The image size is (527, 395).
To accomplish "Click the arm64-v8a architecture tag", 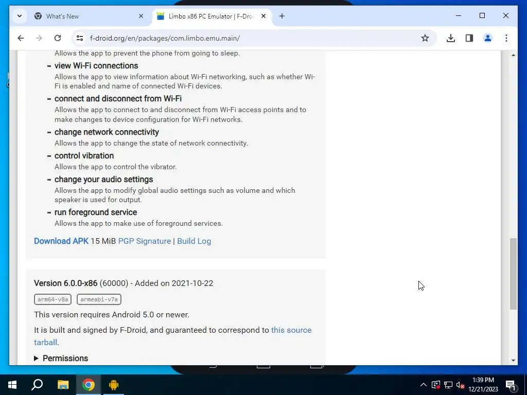I will coord(52,299).
